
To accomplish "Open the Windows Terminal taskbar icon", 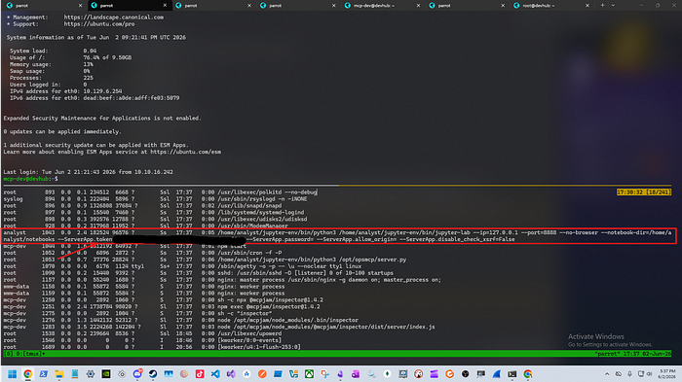I will point(512,374).
